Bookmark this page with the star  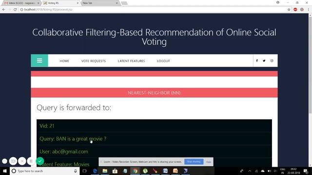click(x=289, y=10)
